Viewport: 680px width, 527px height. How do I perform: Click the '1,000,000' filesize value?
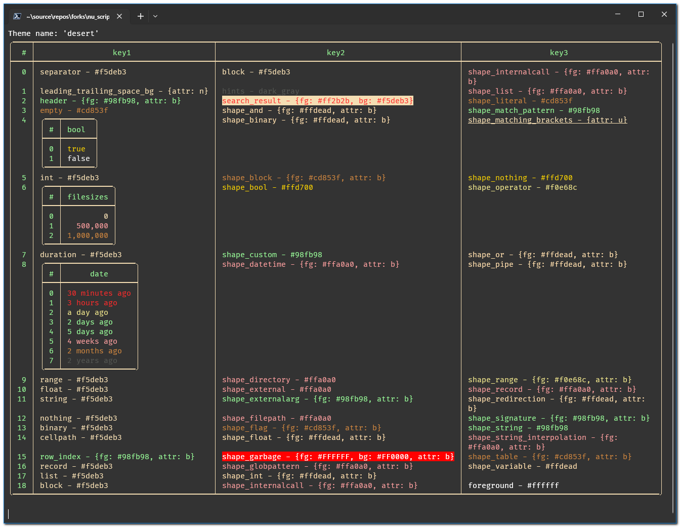[88, 235]
